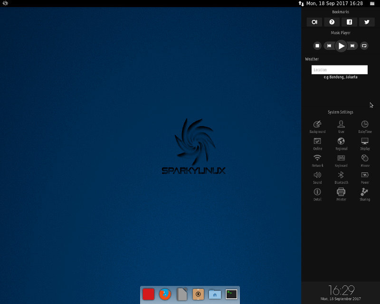The width and height of the screenshot is (380, 304).
Task: Open Printer settings
Action: pyautogui.click(x=341, y=195)
